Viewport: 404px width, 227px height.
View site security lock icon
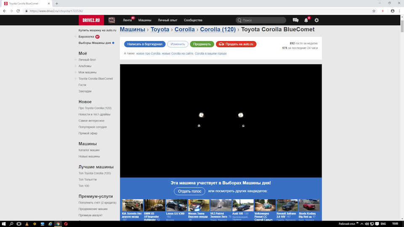[x=26, y=11]
